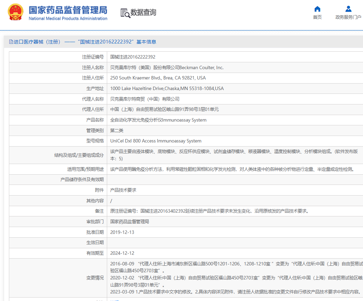Click the National Medical Products Administration title
This screenshot has width=363, height=301.
(68, 18)
